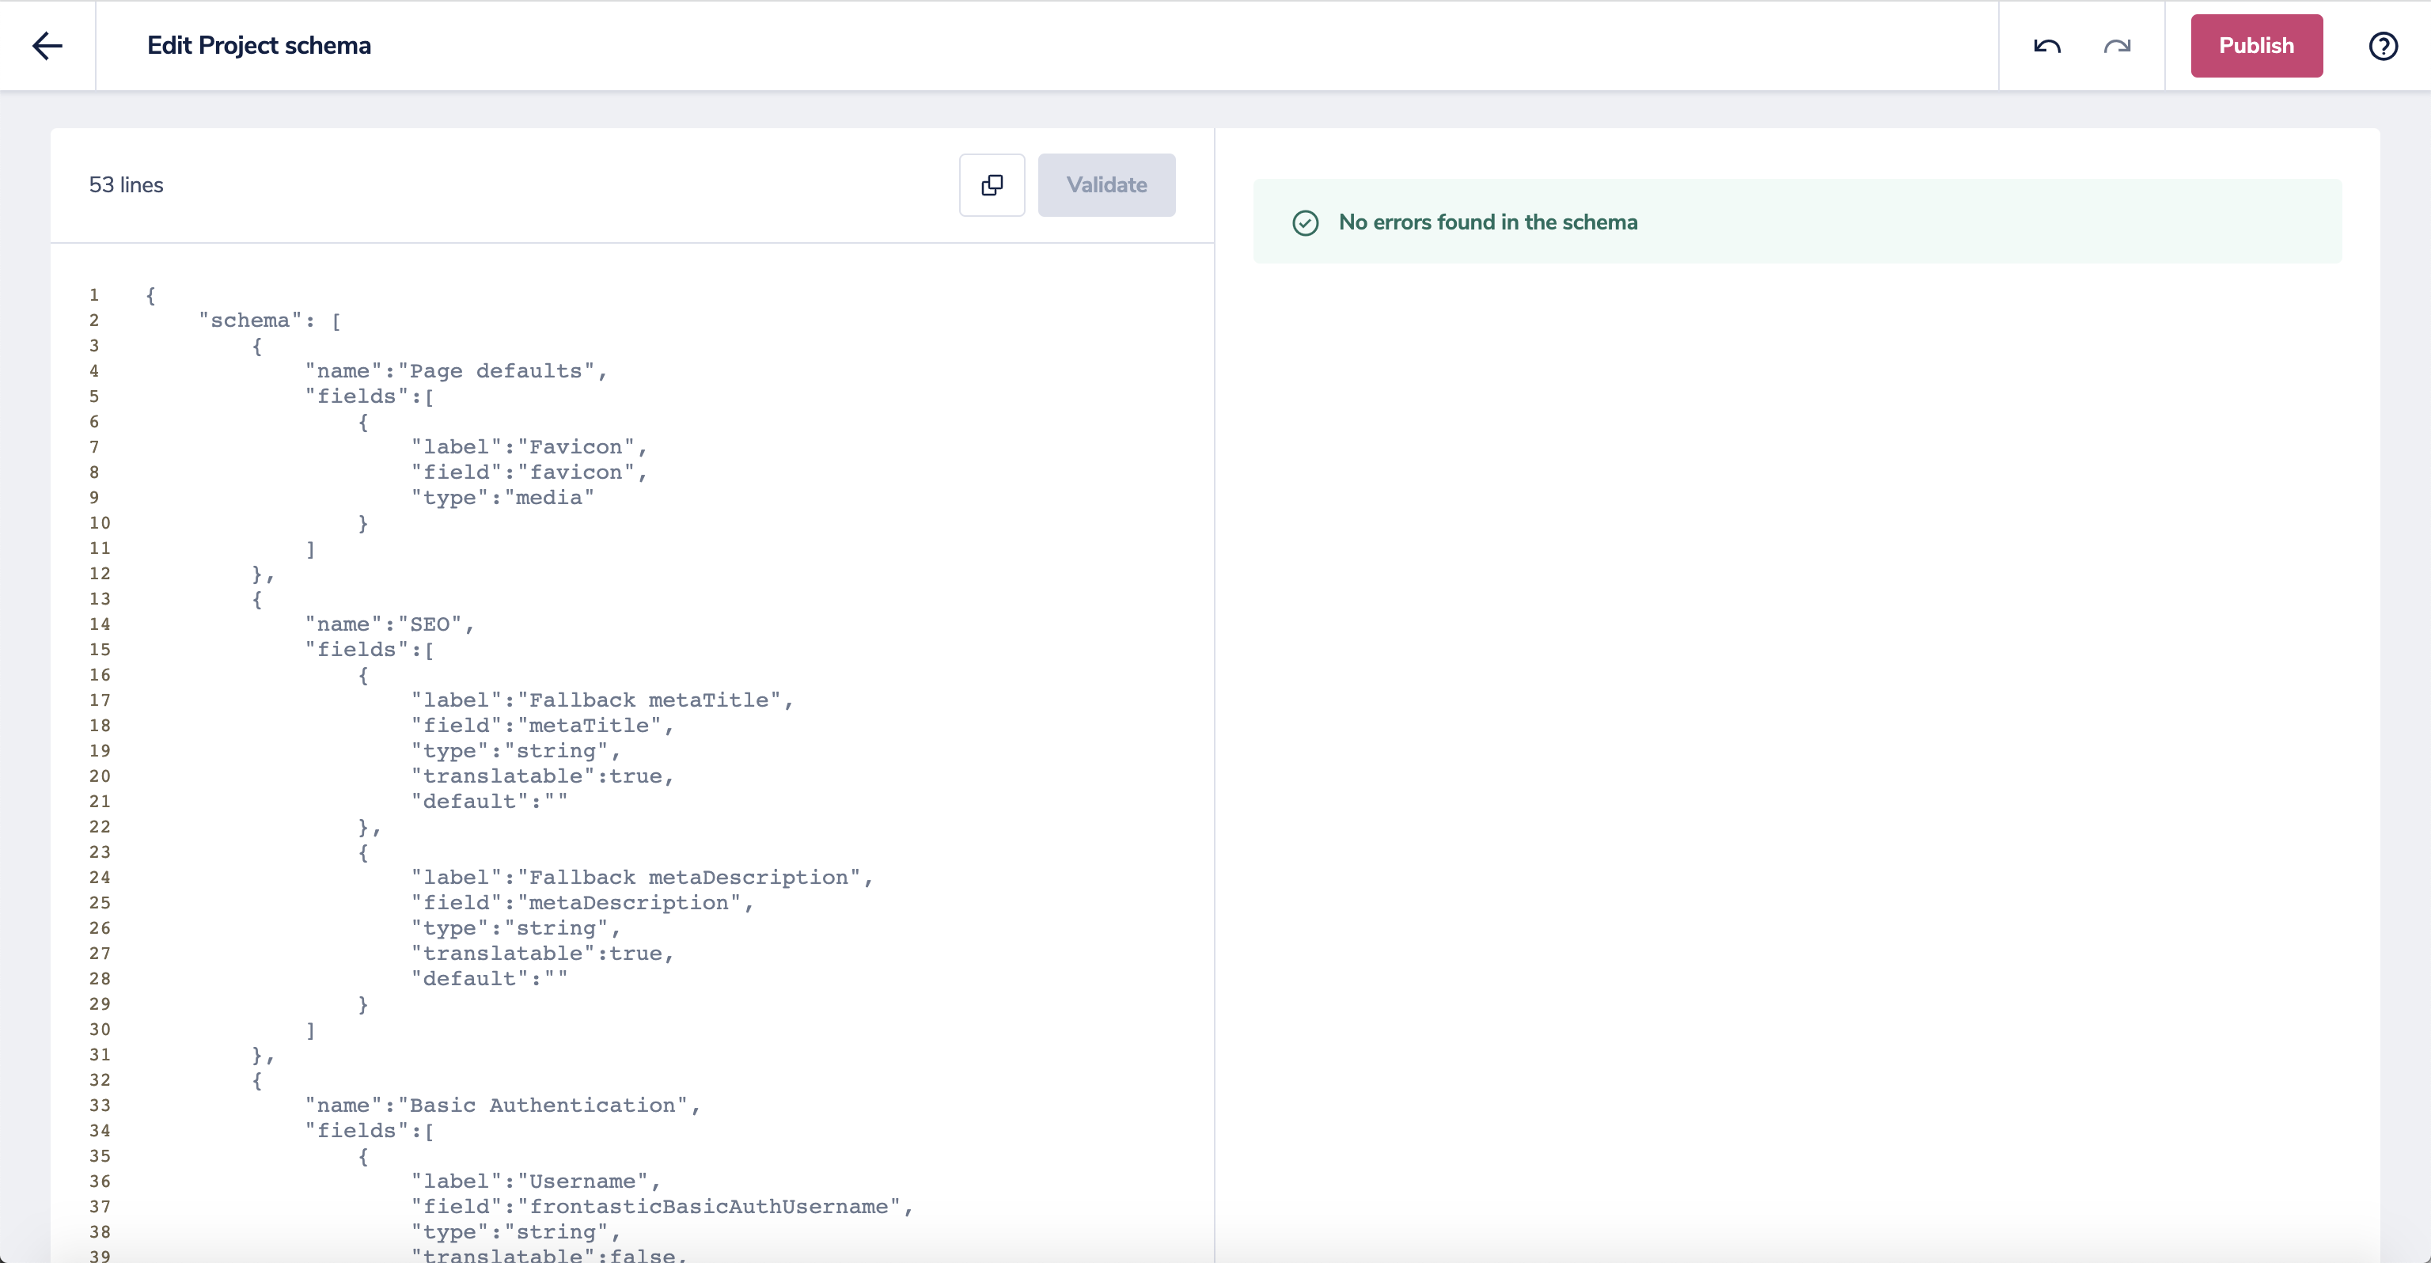Click the "Fallback metaDescription" label line
Image resolution: width=2431 pixels, height=1263 pixels.
[642, 878]
